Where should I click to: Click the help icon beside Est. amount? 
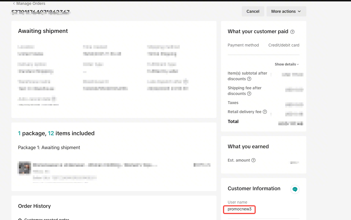click(253, 160)
